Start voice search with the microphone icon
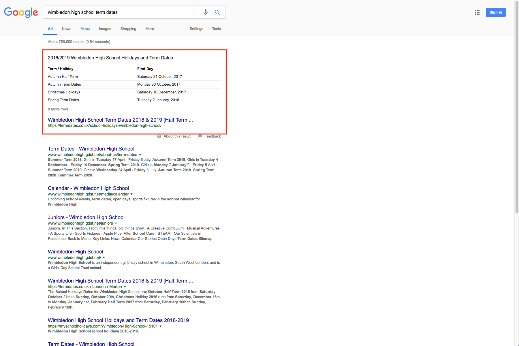The width and height of the screenshot is (519, 346). tap(206, 12)
